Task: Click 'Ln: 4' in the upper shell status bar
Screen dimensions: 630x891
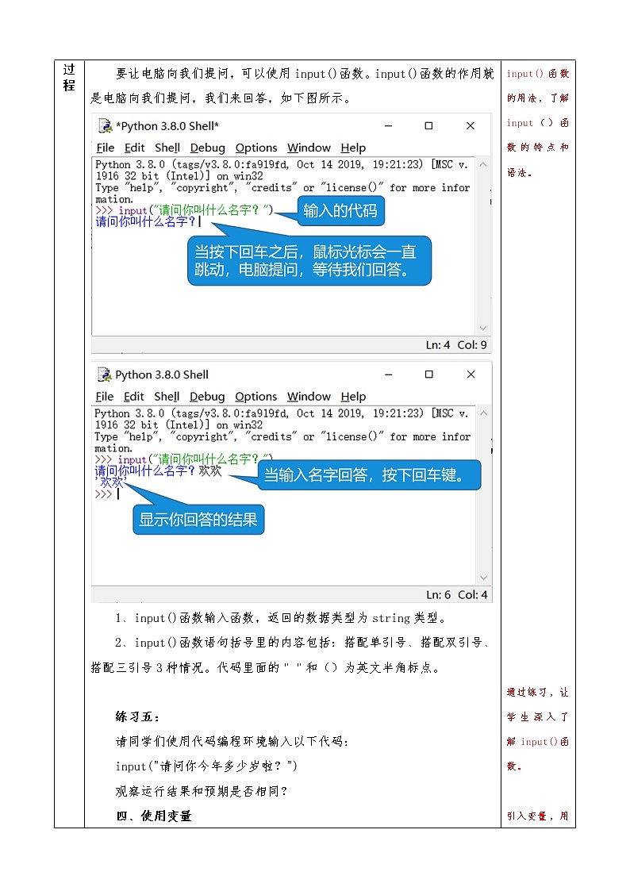Action: pyautogui.click(x=438, y=345)
